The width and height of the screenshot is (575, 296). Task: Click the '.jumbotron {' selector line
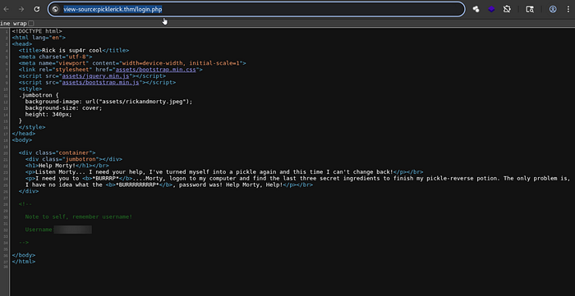click(x=39, y=95)
